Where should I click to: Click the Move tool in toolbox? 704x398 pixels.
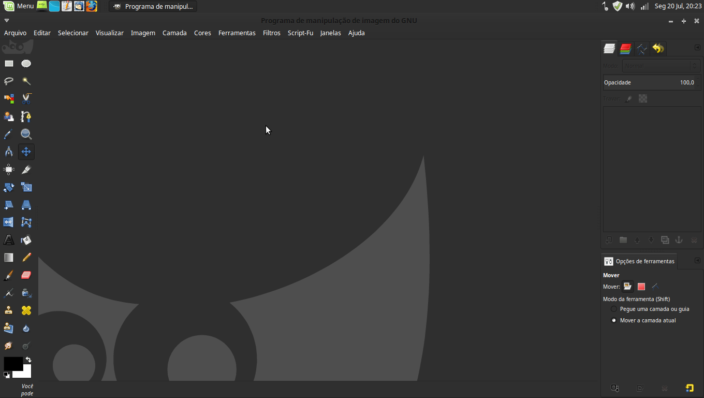point(26,152)
